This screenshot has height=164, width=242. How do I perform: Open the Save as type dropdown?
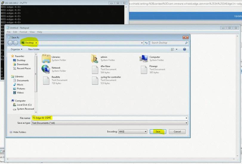click(x=110, y=123)
